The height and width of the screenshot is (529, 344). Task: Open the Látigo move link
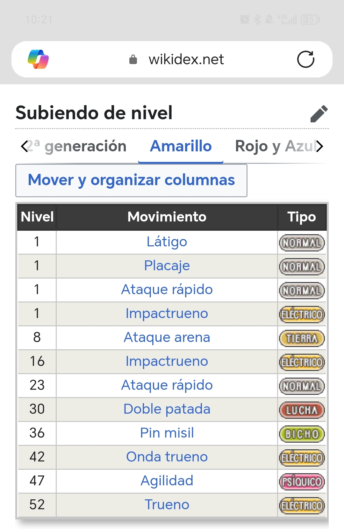[167, 242]
